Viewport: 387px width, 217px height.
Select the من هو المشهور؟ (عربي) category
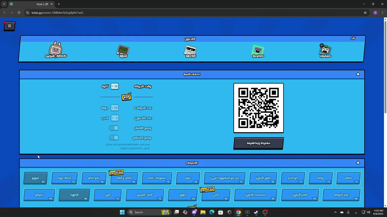(x=225, y=178)
